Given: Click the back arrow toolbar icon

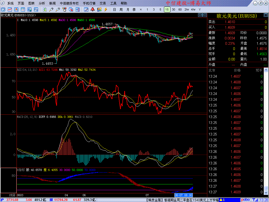Looking at the screenshot, I should pos(3,10).
